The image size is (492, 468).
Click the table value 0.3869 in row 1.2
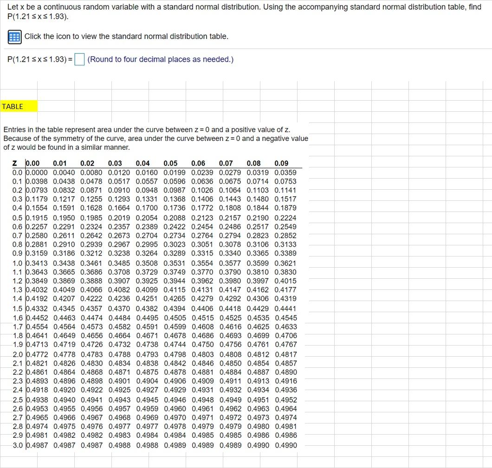[64, 281]
